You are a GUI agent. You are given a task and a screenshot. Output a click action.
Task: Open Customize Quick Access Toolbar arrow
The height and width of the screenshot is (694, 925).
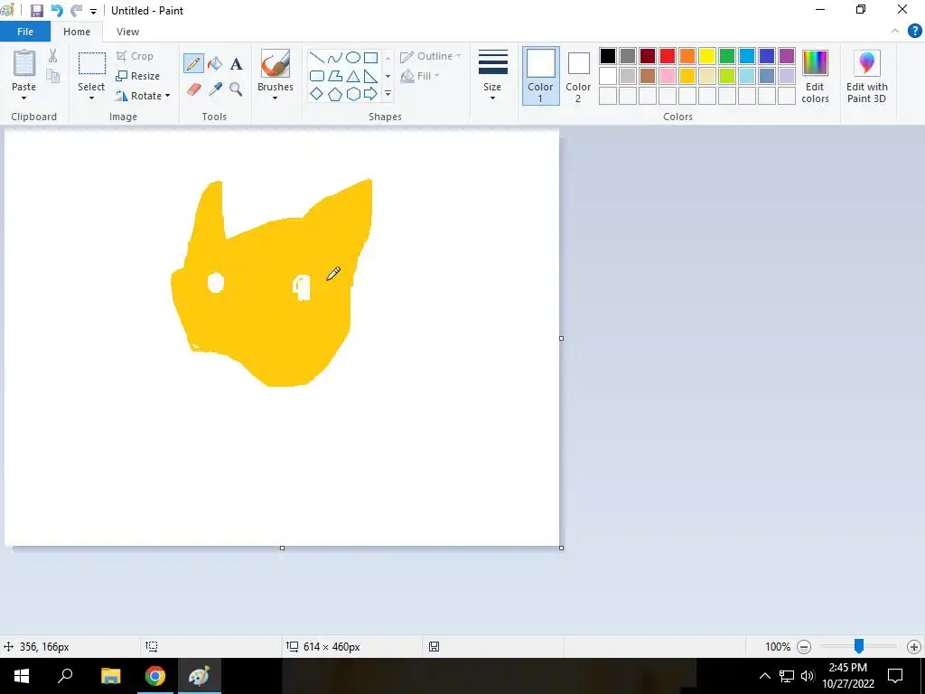(93, 11)
